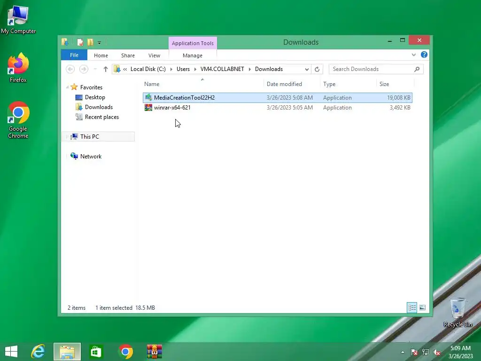481x361 pixels.
Task: Click the Downloads window system folder icon
Action: pos(65,42)
